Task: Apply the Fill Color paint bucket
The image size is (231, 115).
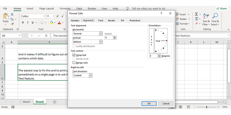Action: pyautogui.click(x=51, y=22)
